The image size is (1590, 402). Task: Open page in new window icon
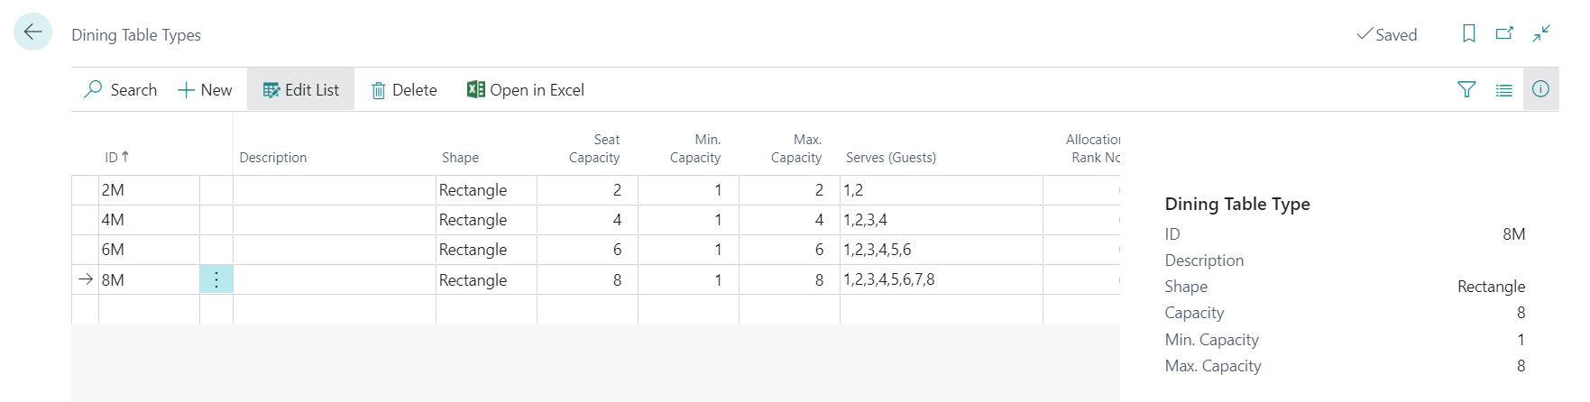[x=1504, y=33]
